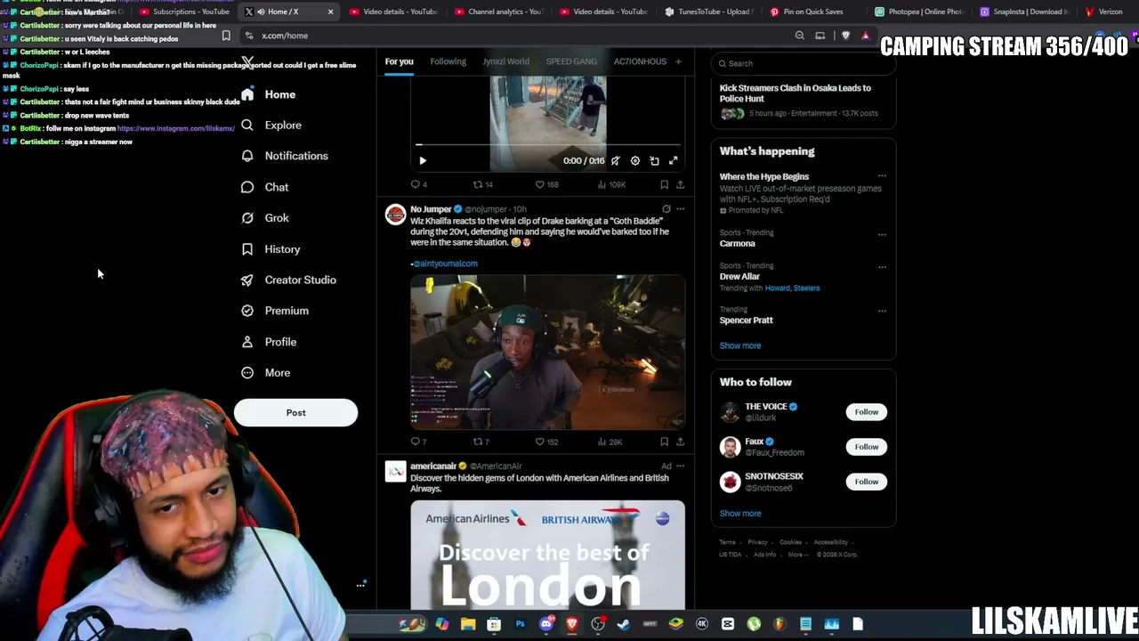Open the American Airlines London ad image

tap(548, 555)
